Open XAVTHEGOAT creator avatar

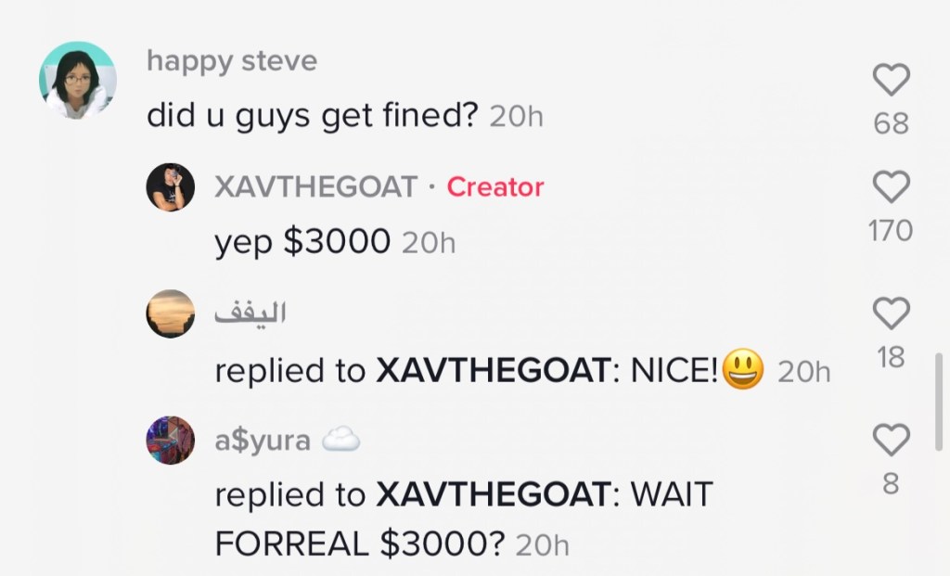tap(171, 187)
